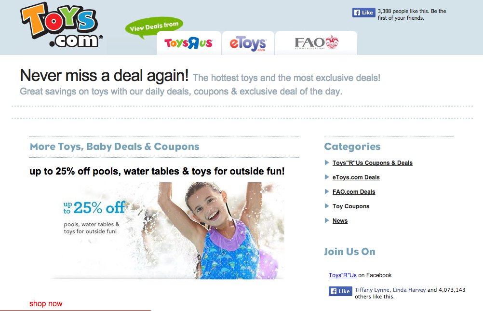Click the View Deals from speech bubble

pyautogui.click(x=154, y=27)
